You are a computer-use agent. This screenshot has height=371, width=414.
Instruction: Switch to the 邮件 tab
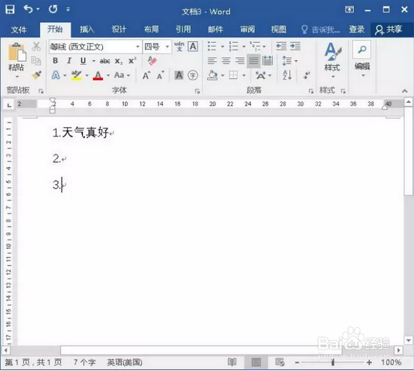click(216, 29)
